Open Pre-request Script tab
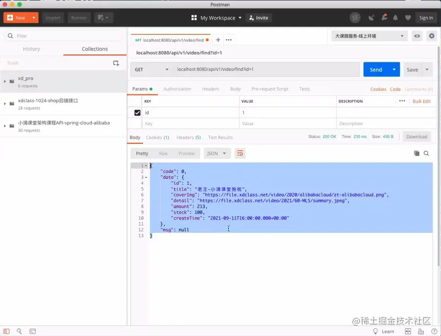 click(270, 89)
